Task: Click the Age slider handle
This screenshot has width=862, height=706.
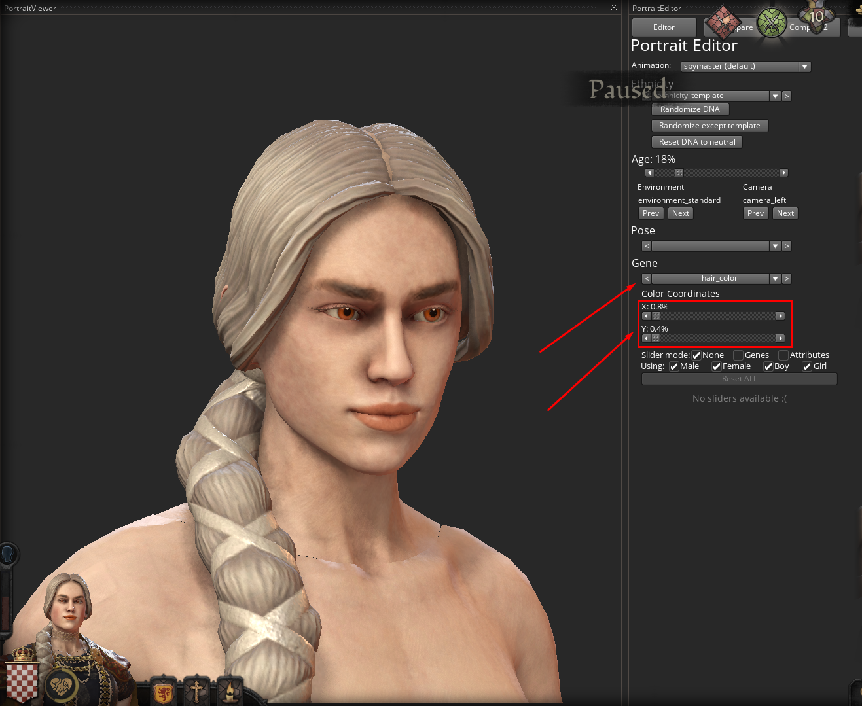Action: click(679, 173)
